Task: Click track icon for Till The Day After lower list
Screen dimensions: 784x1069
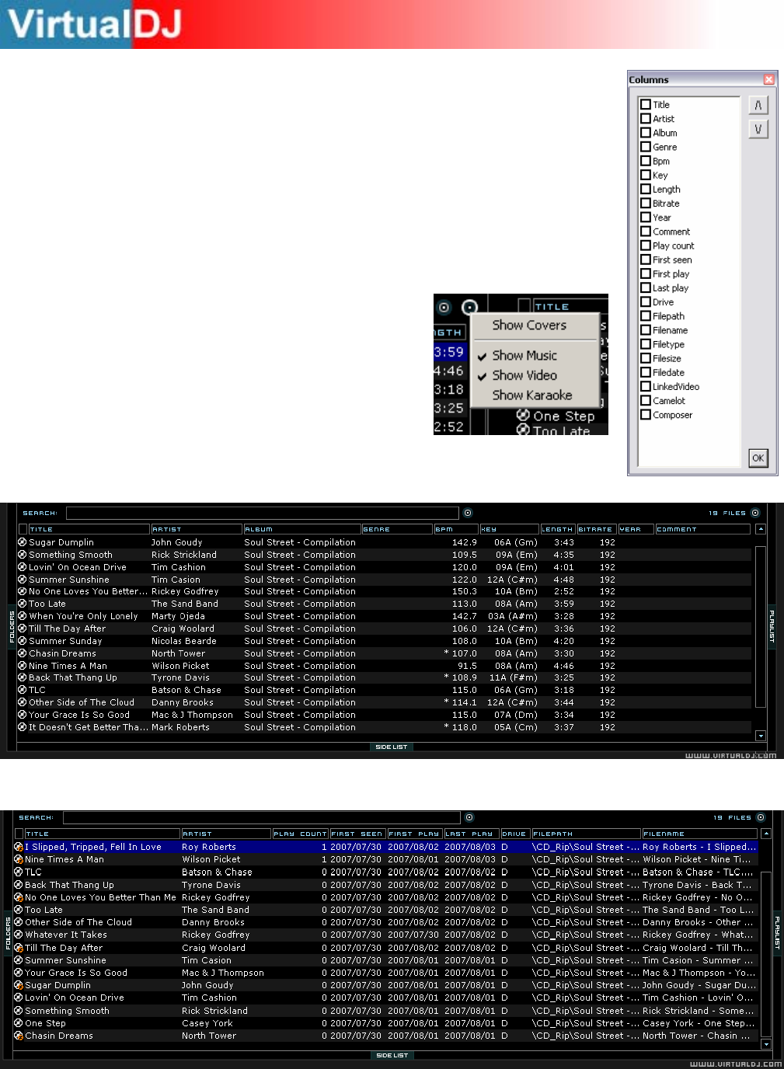Action: tap(19, 948)
